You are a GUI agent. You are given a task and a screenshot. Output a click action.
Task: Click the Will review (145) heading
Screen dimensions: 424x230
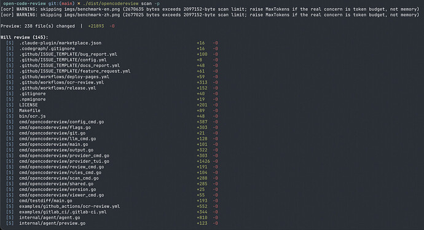(x=25, y=38)
